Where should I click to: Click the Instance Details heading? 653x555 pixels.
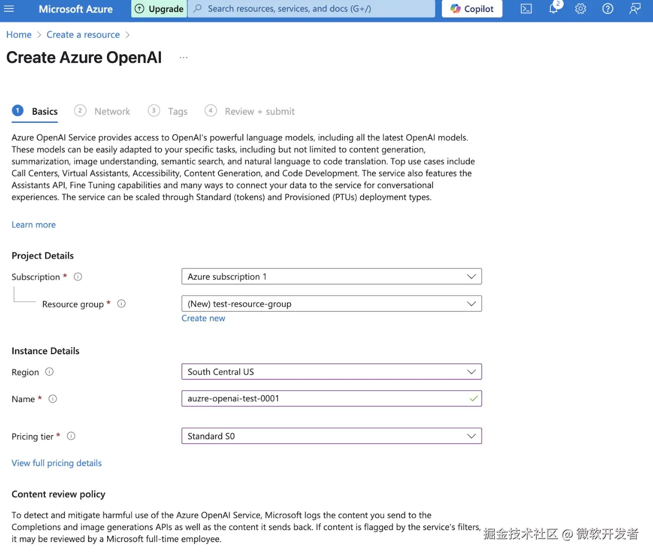[46, 351]
